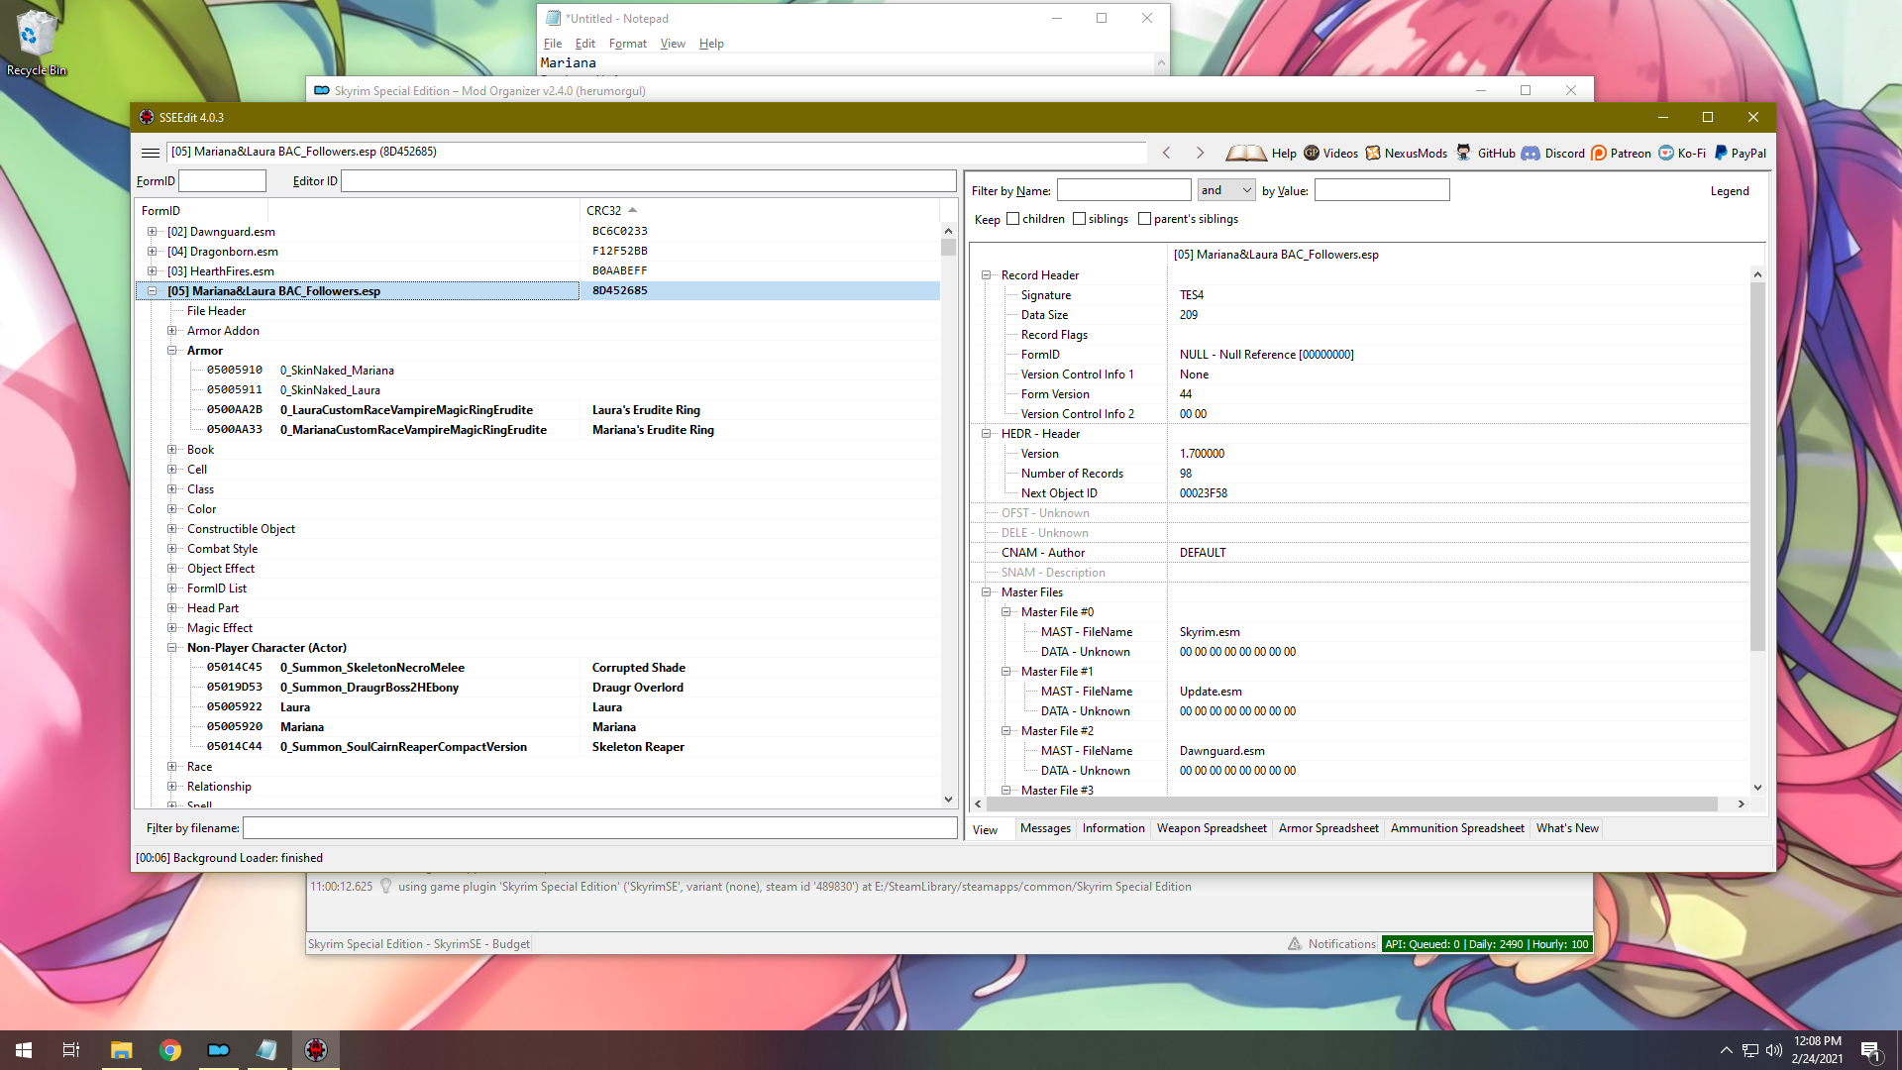Image resolution: width=1902 pixels, height=1070 pixels.
Task: Click the record view vertical scrollbar
Action: point(1757,531)
